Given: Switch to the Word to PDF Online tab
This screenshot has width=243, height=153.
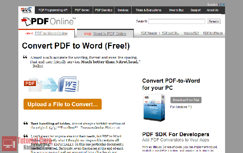Looking at the screenshot, I should point(105,34).
